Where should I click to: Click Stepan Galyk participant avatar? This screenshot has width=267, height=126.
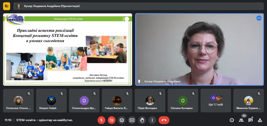tap(51, 100)
